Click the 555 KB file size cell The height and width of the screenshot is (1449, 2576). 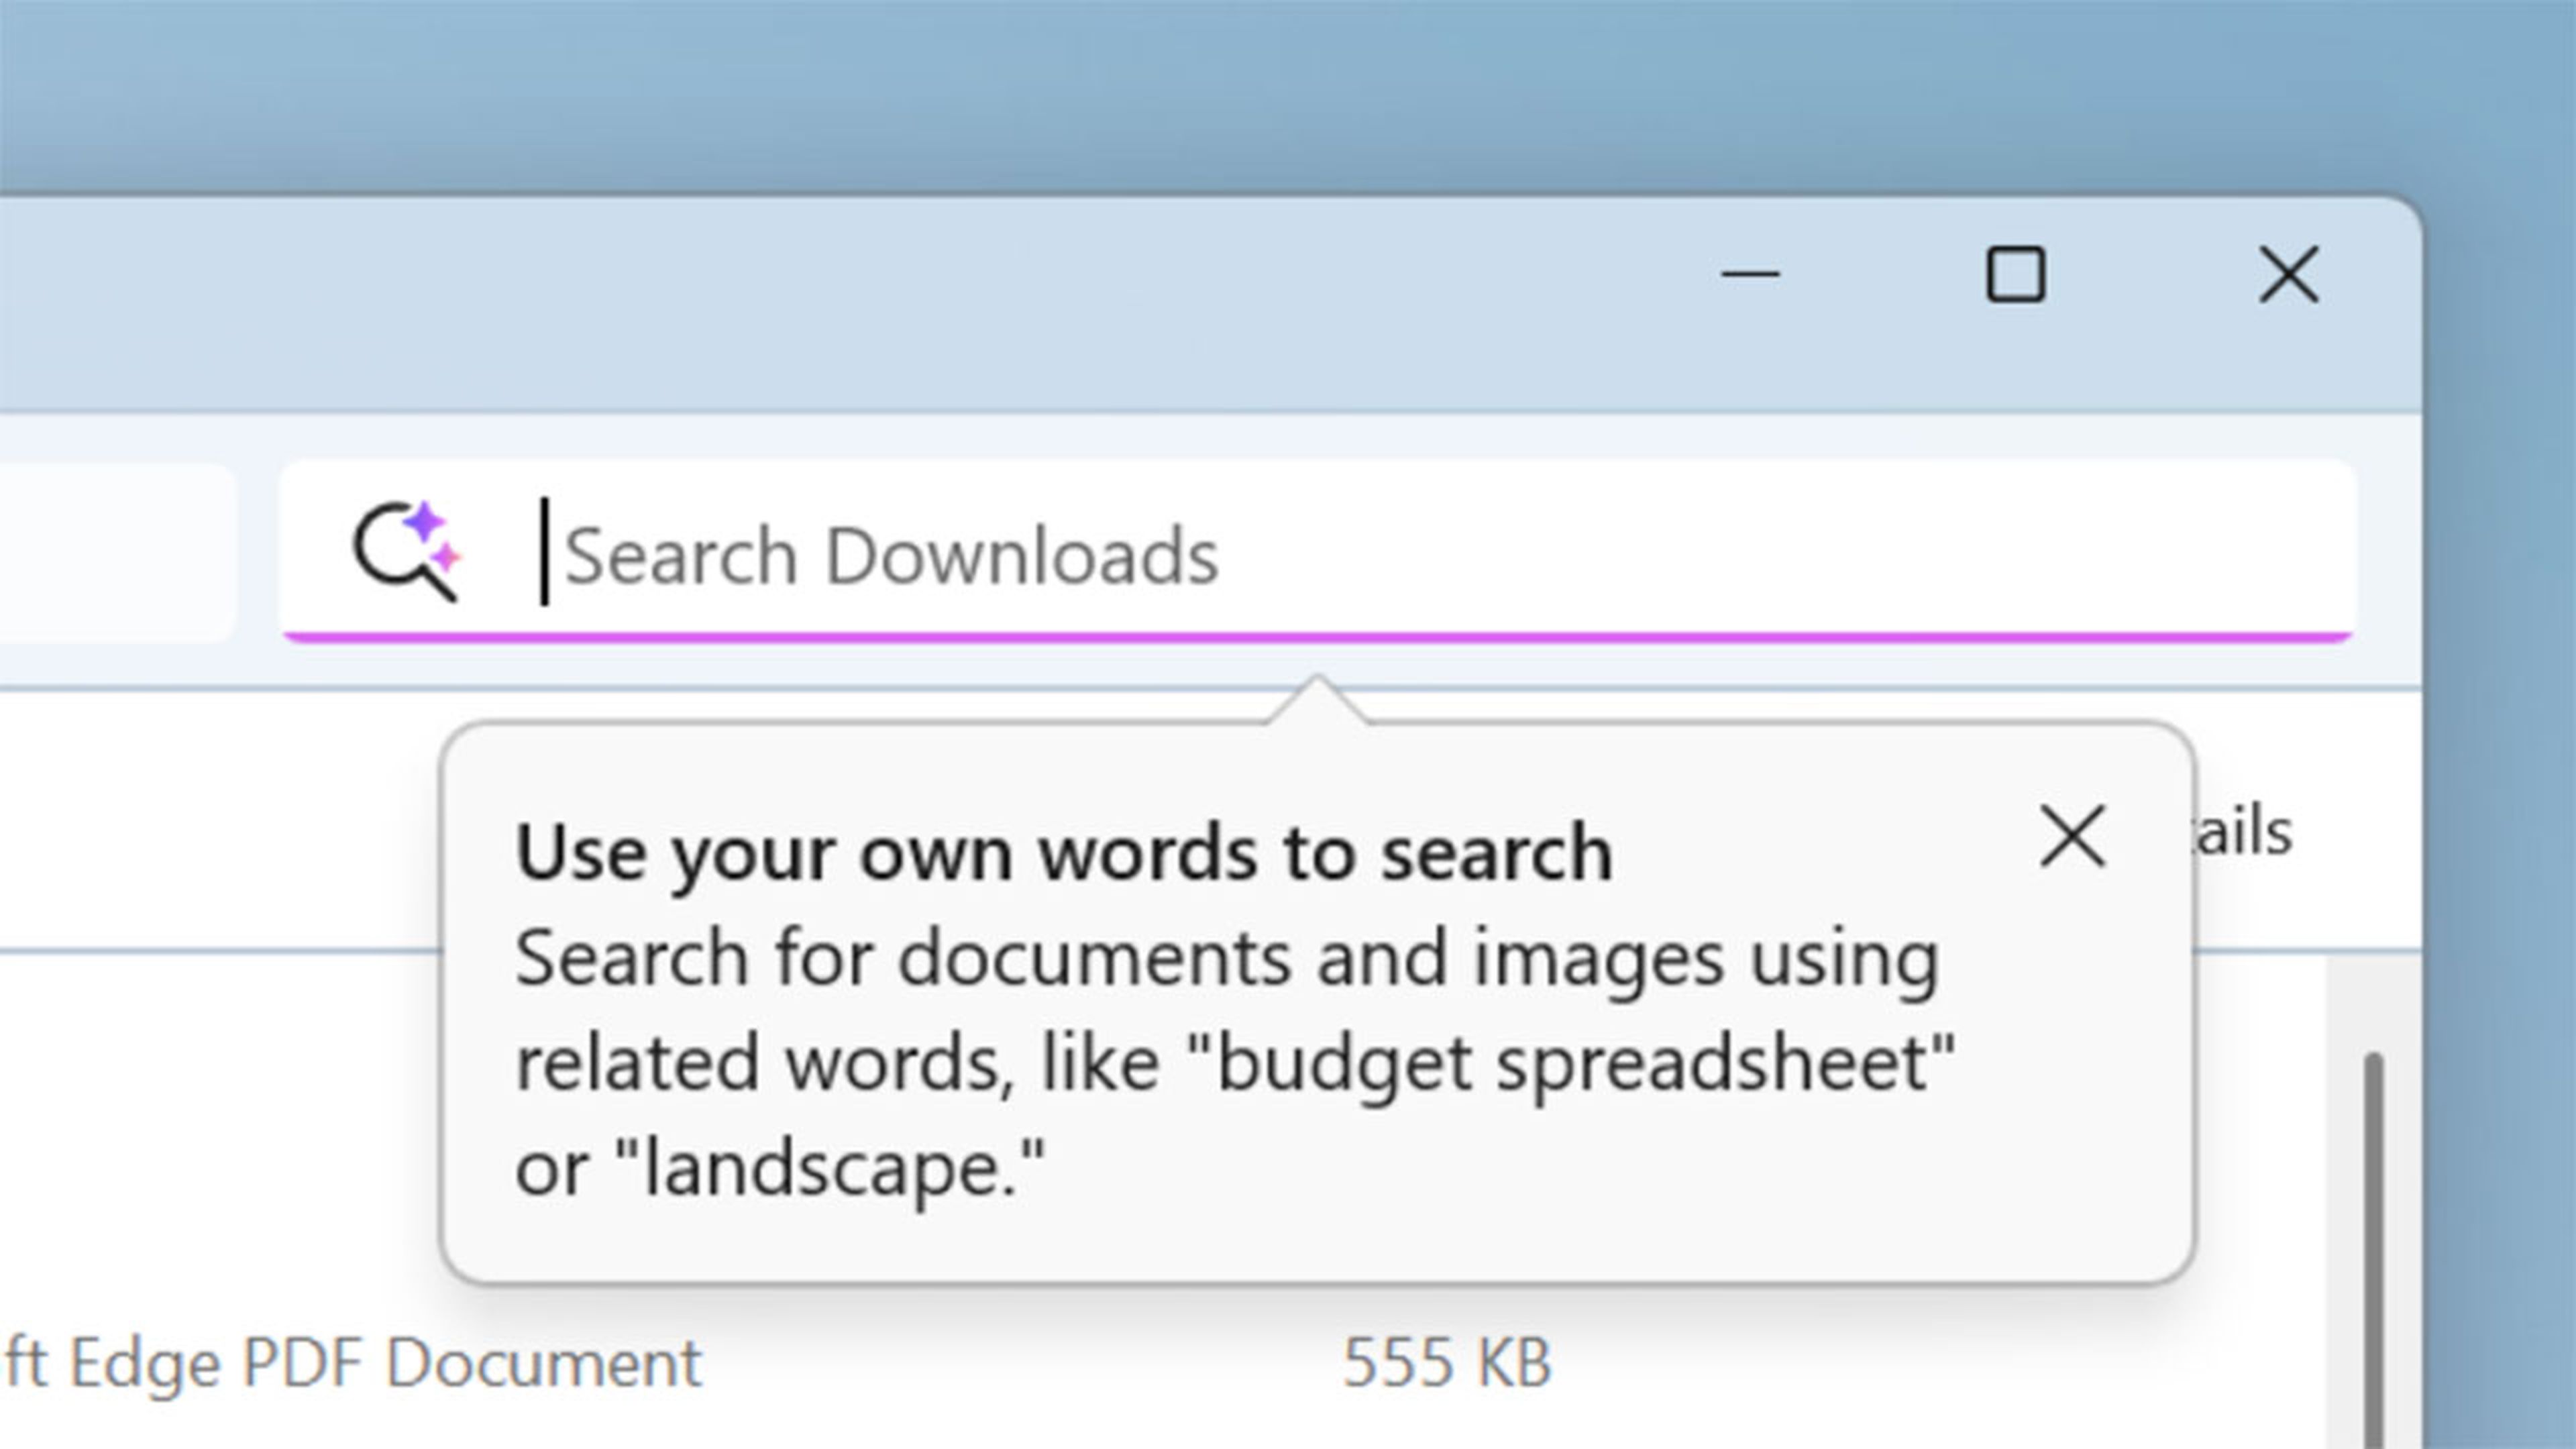point(1446,1362)
